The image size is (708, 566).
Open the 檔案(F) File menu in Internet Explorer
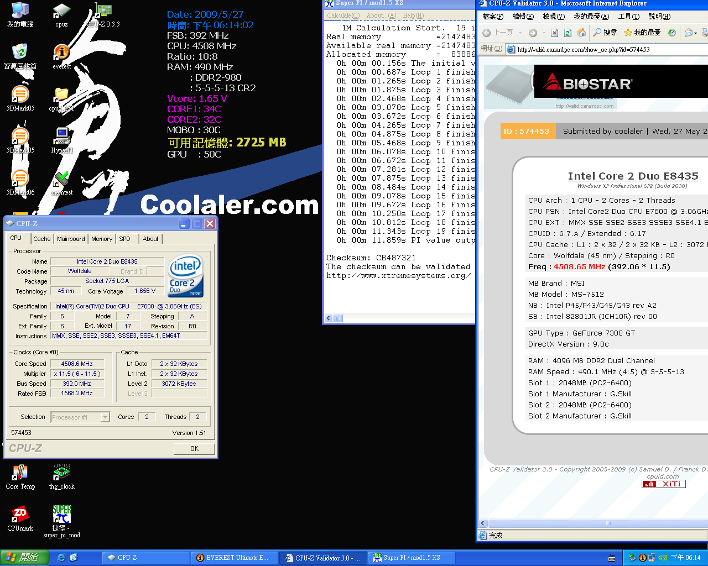(x=493, y=17)
